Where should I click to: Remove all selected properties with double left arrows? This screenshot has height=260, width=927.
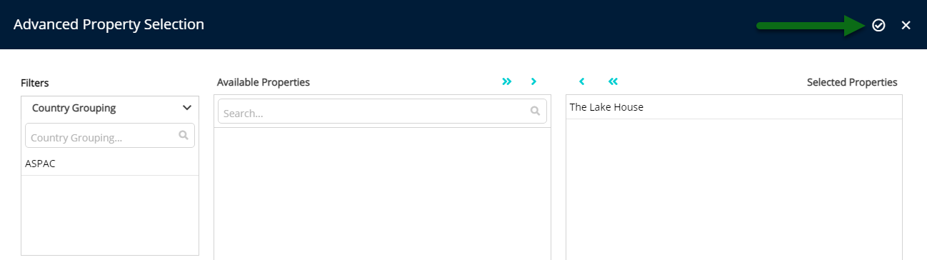[x=613, y=81]
